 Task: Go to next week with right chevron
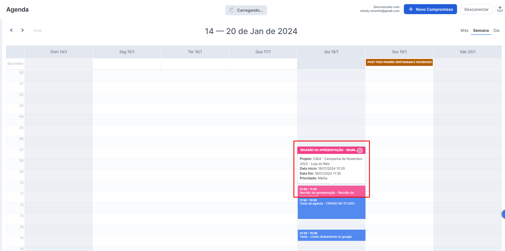pyautogui.click(x=22, y=30)
